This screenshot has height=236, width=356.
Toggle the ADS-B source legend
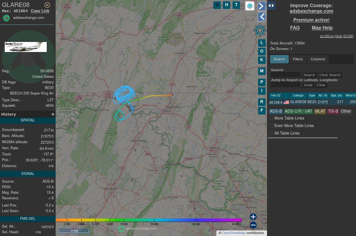pyautogui.click(x=276, y=111)
